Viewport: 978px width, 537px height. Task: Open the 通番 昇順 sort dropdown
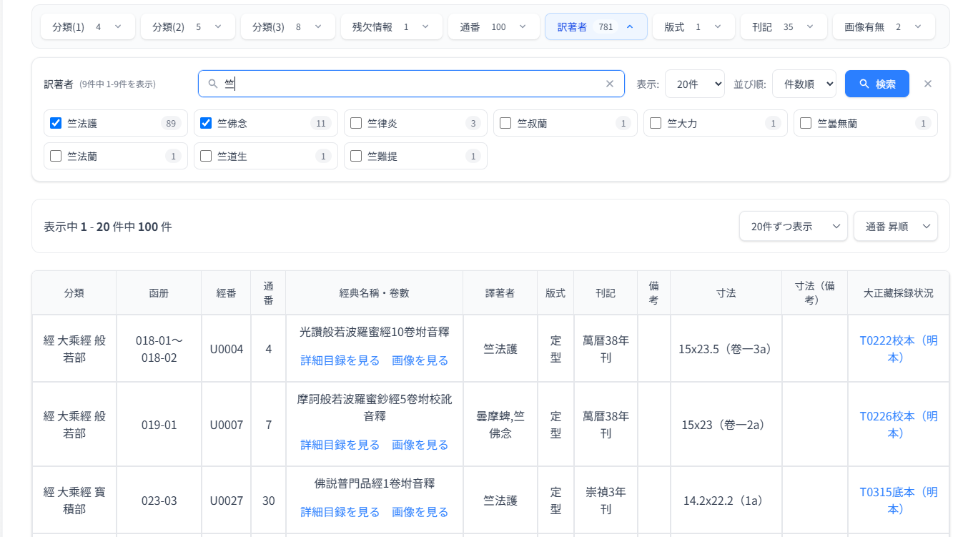[x=896, y=226]
